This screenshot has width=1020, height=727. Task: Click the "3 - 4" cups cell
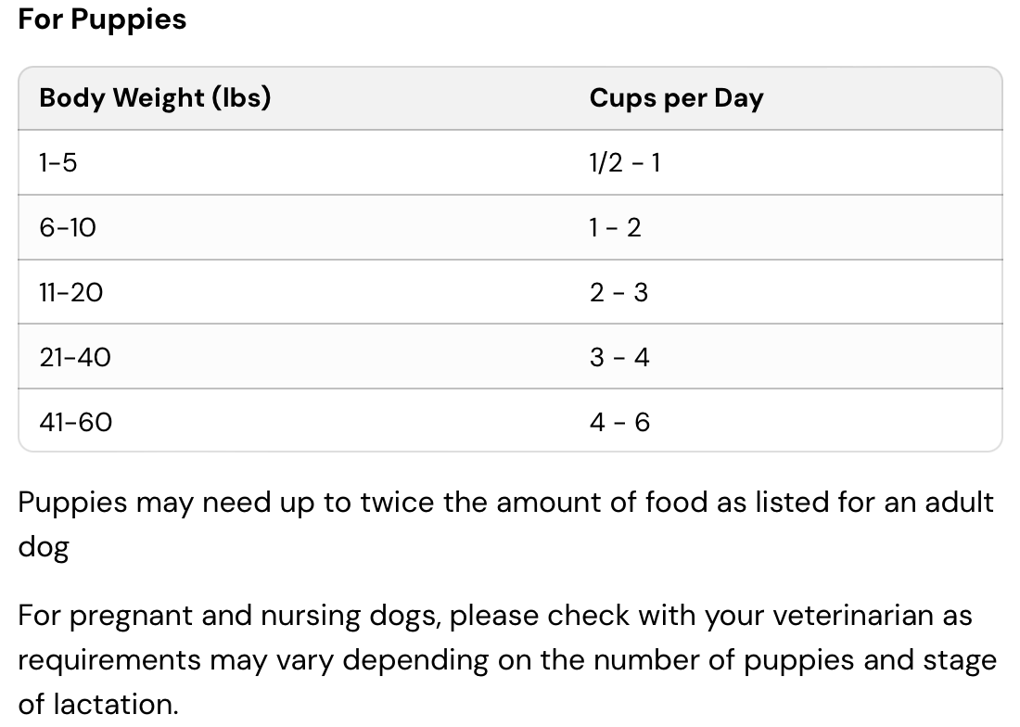[619, 358]
